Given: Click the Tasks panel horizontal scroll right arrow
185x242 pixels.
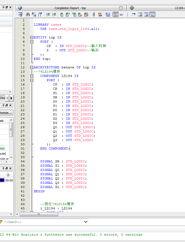Looking at the screenshot, I should [x=6, y=162].
